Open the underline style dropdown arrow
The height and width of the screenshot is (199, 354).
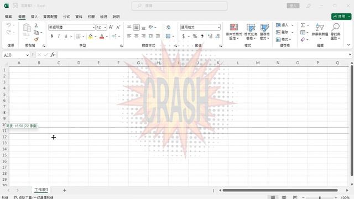[71, 36]
